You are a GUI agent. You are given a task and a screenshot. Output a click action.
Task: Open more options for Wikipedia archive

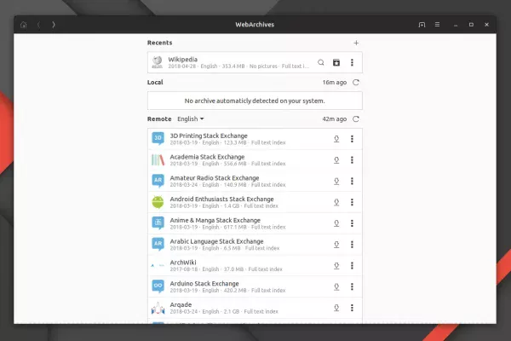click(352, 62)
